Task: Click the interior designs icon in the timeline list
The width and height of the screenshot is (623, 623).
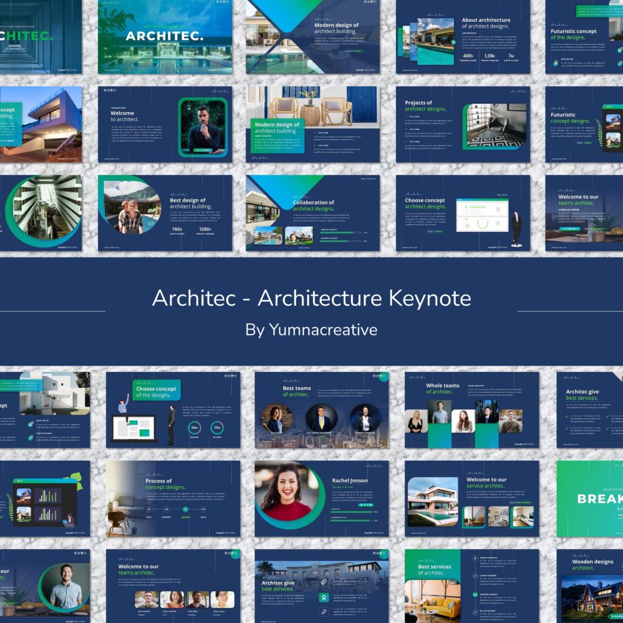Action: coord(474,594)
